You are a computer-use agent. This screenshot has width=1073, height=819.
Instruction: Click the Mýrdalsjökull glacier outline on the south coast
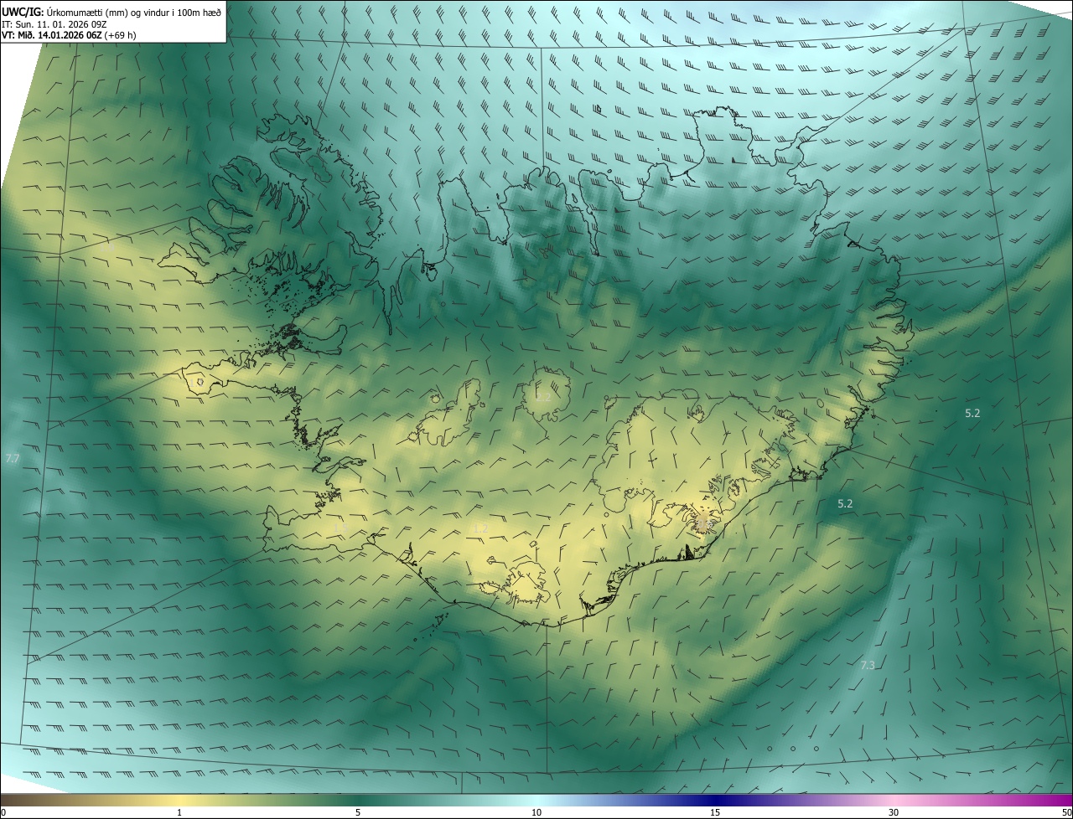click(x=528, y=584)
